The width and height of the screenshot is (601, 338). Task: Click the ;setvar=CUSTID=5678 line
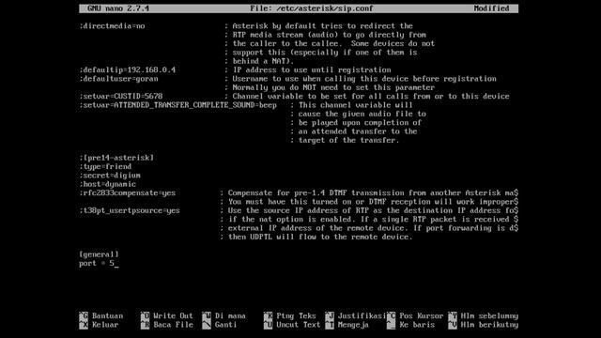point(121,96)
